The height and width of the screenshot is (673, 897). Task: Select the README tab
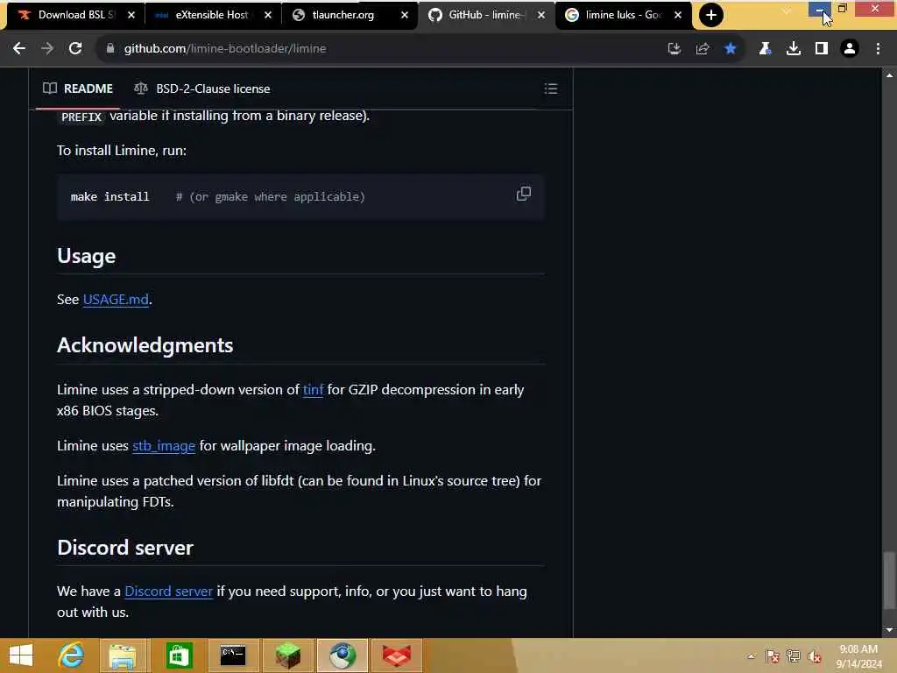coord(78,89)
